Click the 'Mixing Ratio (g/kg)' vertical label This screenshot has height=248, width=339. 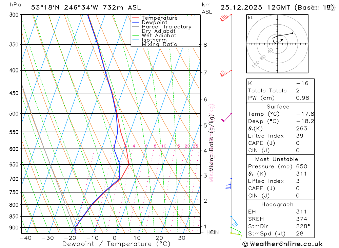pos(211,143)
